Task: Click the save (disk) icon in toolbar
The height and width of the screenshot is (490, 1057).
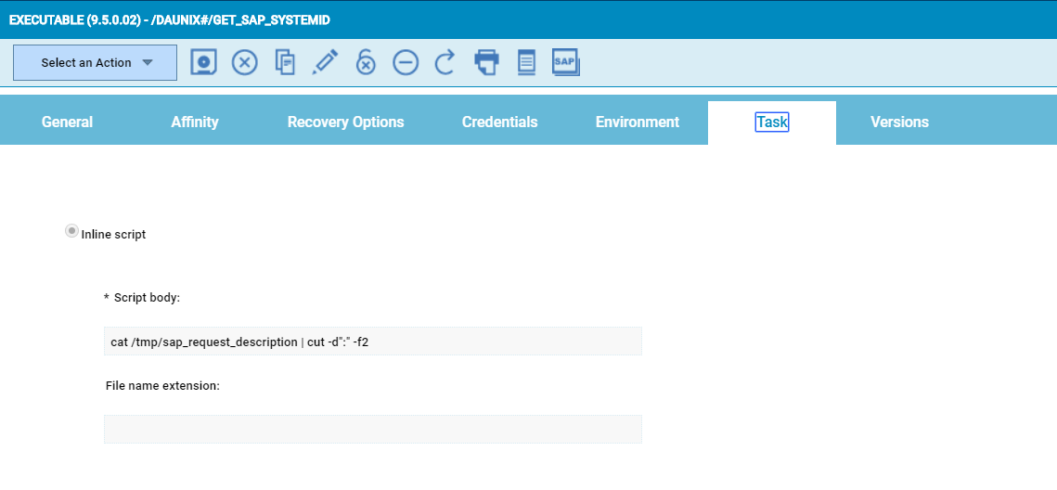Action: (204, 62)
